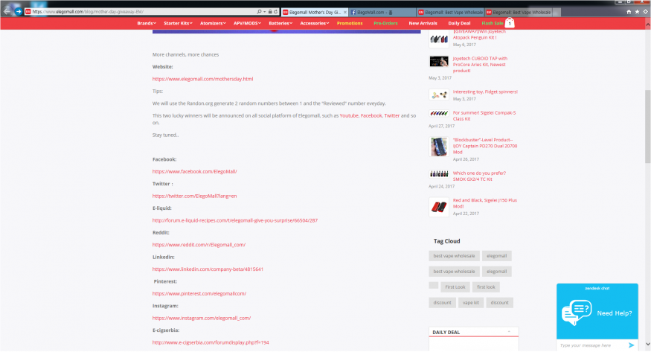Viewport: 651px width, 352px height.
Task: Go back with the browser back arrow
Action: tap(7, 11)
